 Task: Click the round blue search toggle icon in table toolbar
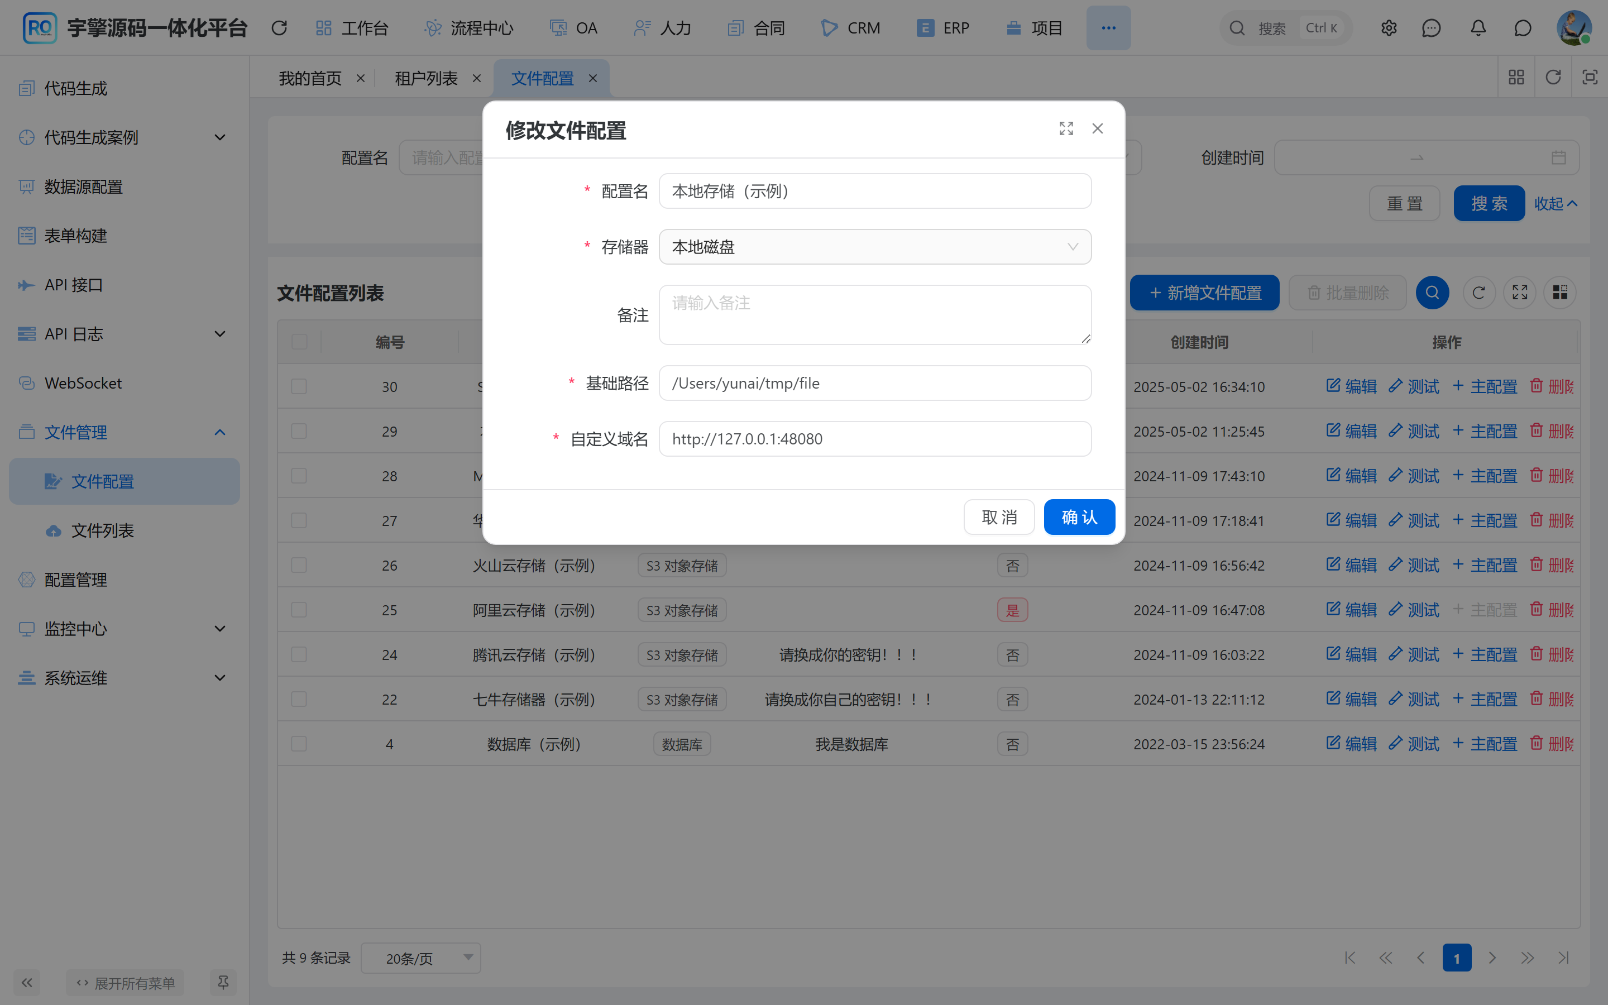pyautogui.click(x=1432, y=293)
